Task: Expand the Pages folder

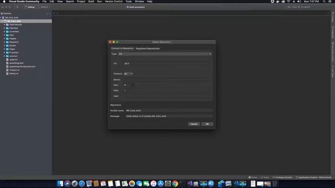Action: (x=4, y=49)
